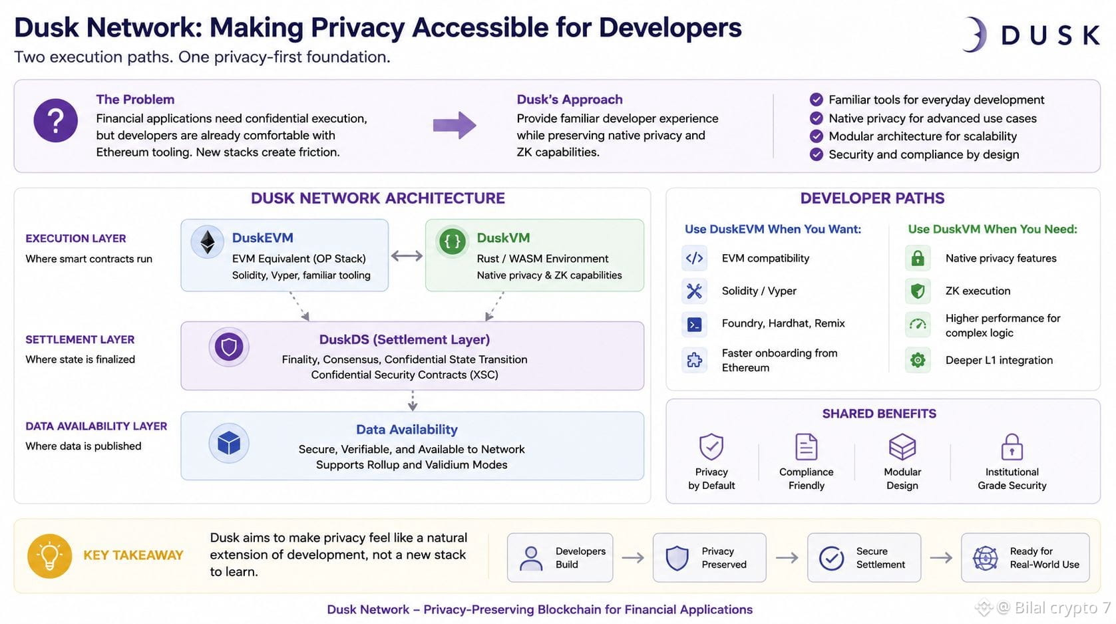Viewport: 1116px width, 624px height.
Task: Click the text Native privacy & ZK capabilities
Action: (549, 275)
